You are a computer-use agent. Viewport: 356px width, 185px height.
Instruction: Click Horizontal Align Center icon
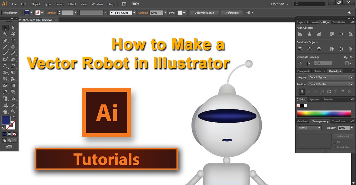coord(309,34)
